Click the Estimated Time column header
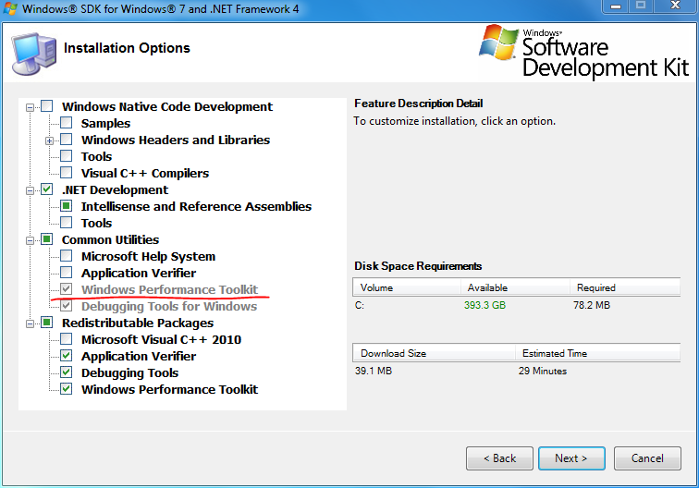This screenshot has height=488, width=699. point(598,353)
